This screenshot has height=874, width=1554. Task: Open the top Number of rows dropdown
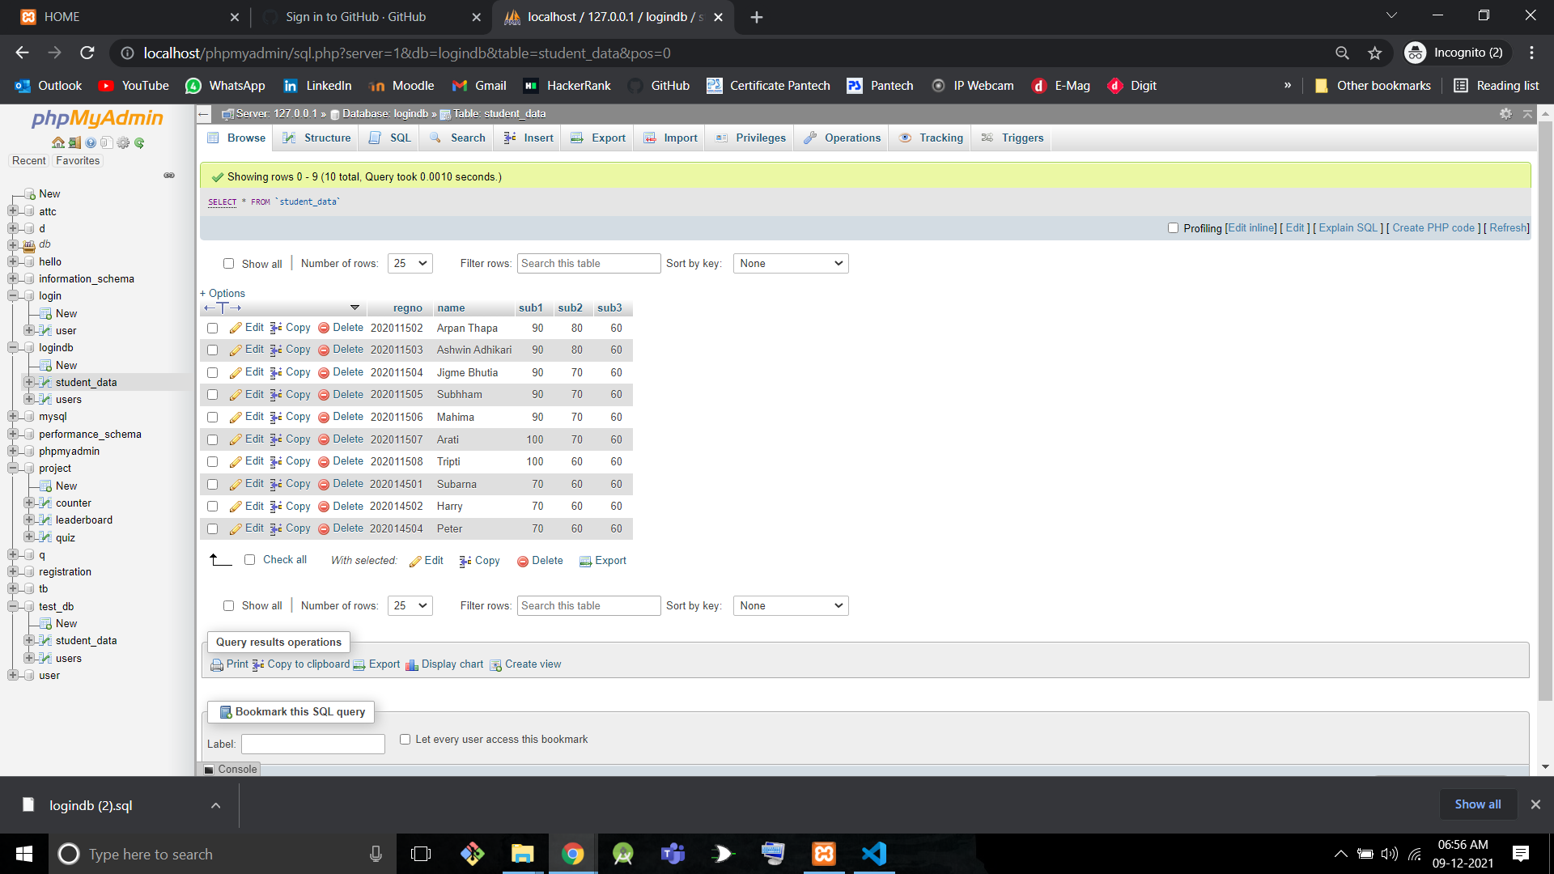pos(410,263)
